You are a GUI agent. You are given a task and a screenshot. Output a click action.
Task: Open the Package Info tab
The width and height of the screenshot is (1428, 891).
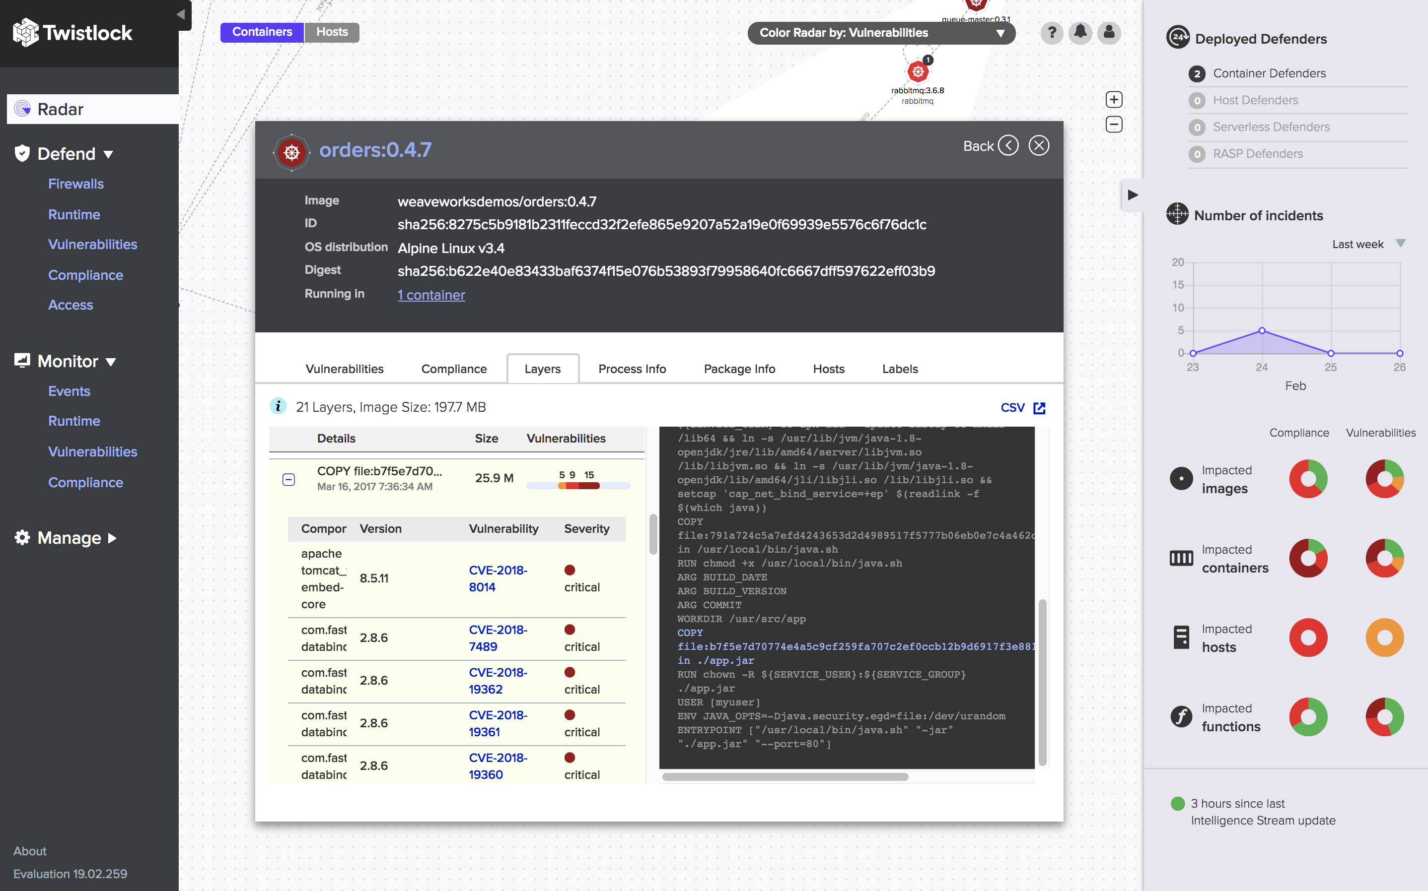pyautogui.click(x=739, y=369)
